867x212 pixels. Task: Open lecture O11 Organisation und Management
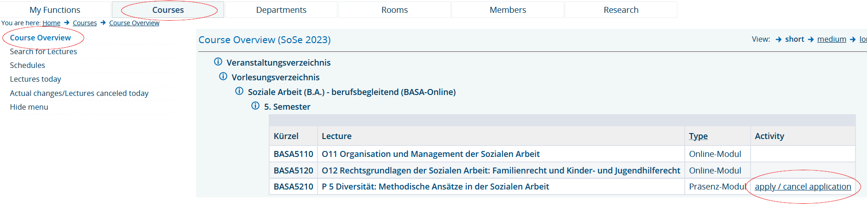pyautogui.click(x=430, y=154)
